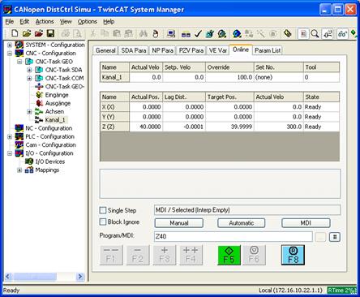Image resolution: width=360 pixels, height=297 pixels.
Task: Click the Restart in Run Mode icon
Action: [x=222, y=33]
